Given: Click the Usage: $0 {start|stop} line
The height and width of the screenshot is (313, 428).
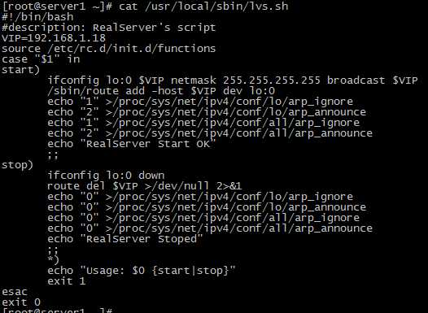Looking at the screenshot, I should (142, 271).
